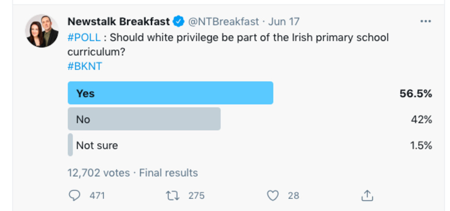
Task: Click the 28 likes count
Action: (294, 196)
